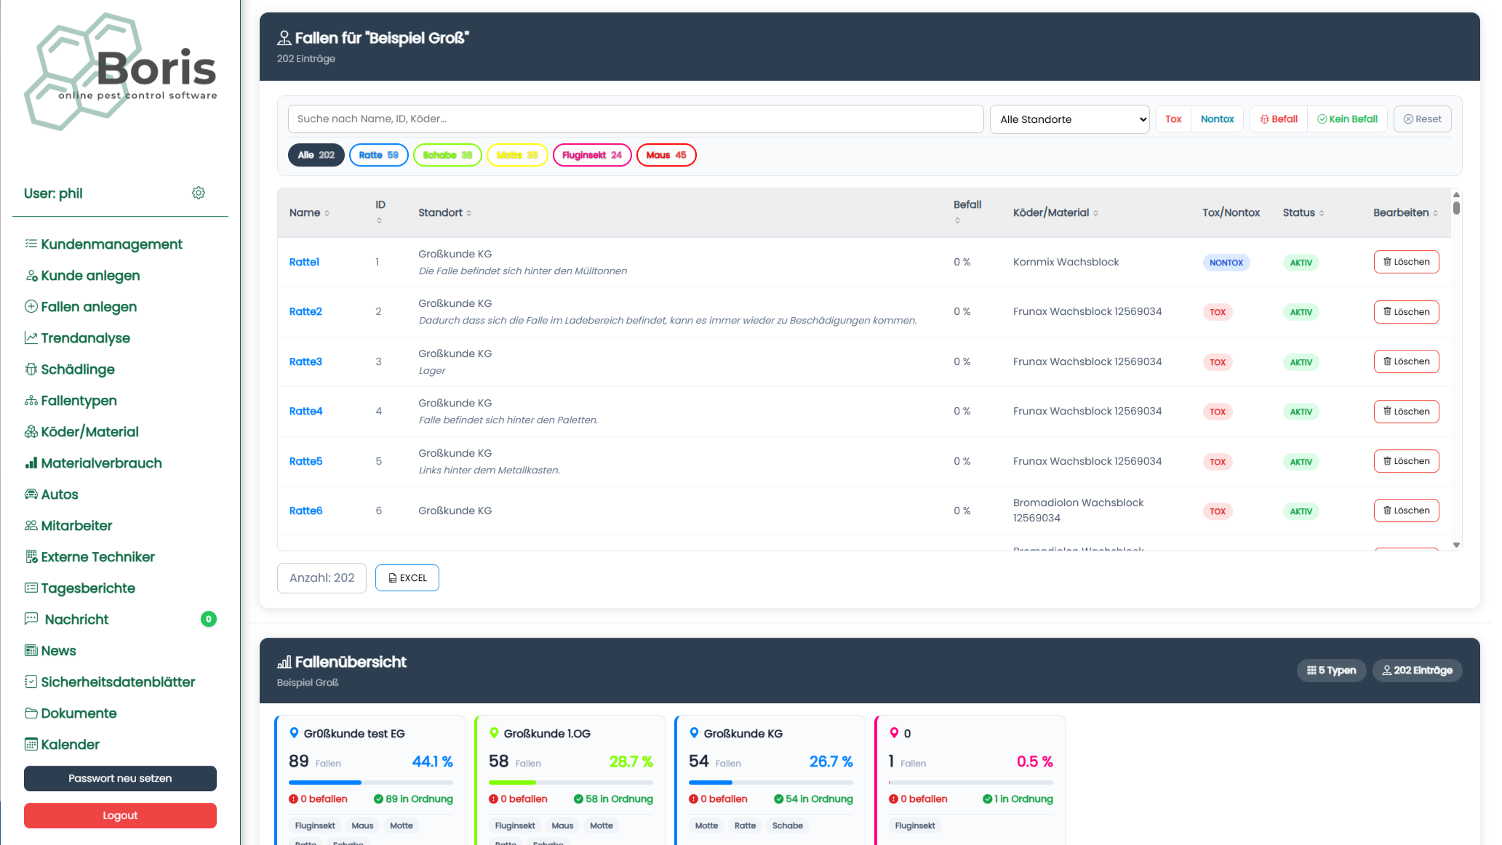The width and height of the screenshot is (1502, 845).
Task: Sort table by Name column
Action: coord(310,212)
